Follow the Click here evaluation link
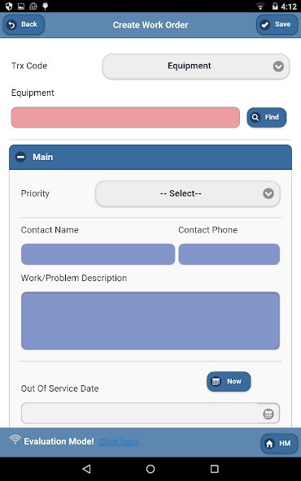 pos(119,442)
